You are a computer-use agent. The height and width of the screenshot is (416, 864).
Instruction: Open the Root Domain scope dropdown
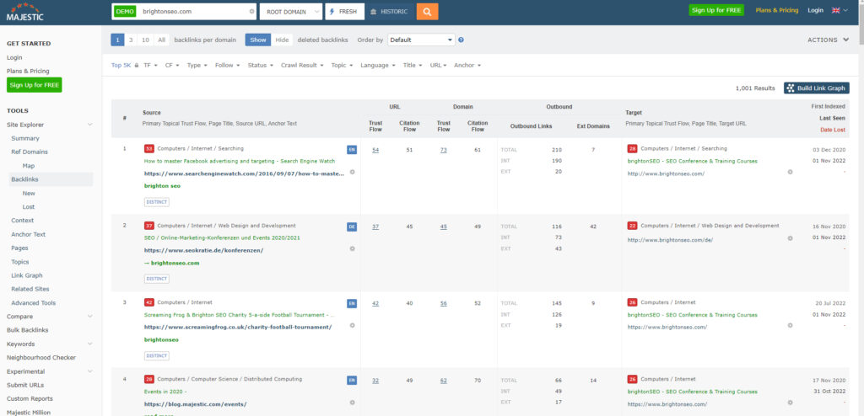coord(291,12)
